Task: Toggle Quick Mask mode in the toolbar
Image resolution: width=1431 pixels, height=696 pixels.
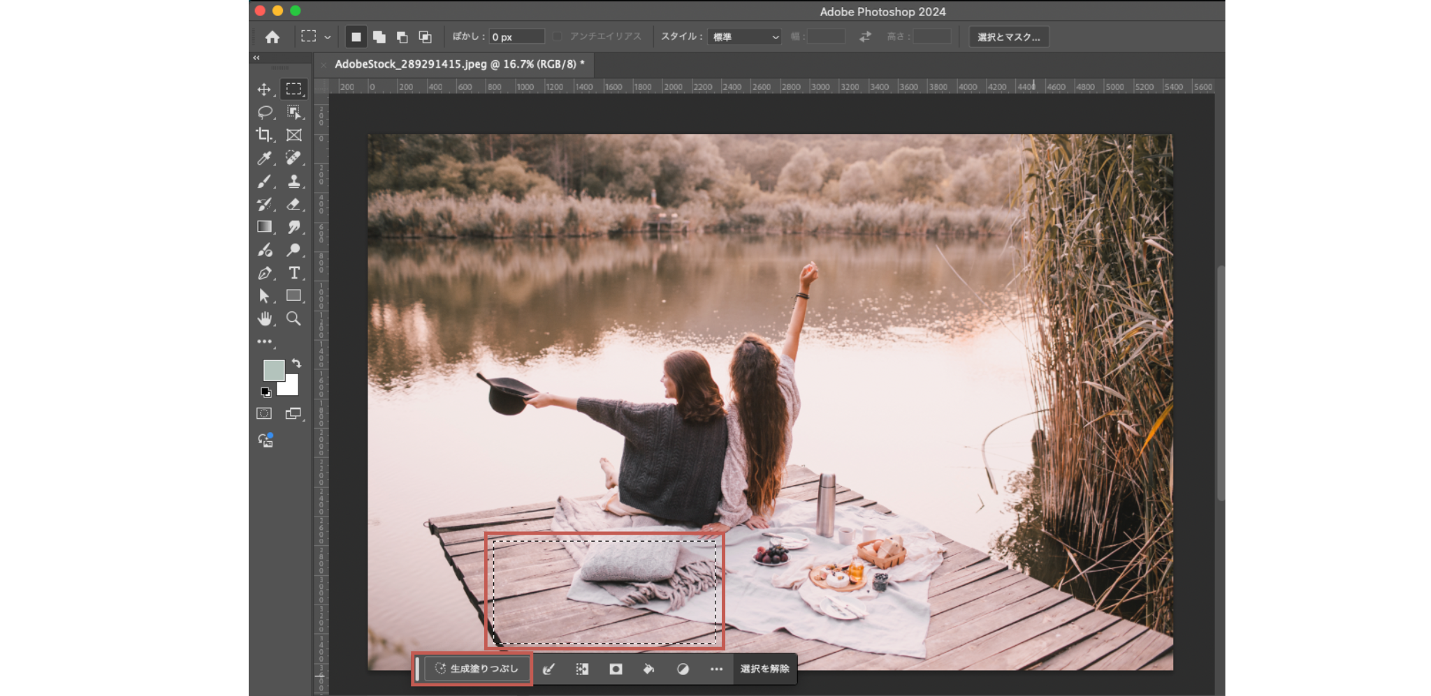Action: (x=264, y=413)
